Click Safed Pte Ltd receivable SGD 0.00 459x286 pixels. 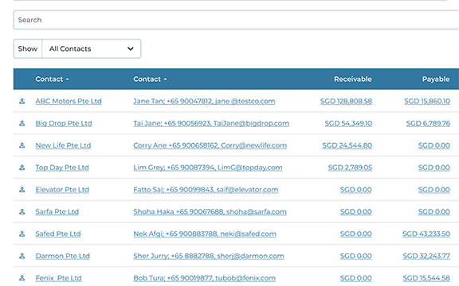tap(356, 234)
